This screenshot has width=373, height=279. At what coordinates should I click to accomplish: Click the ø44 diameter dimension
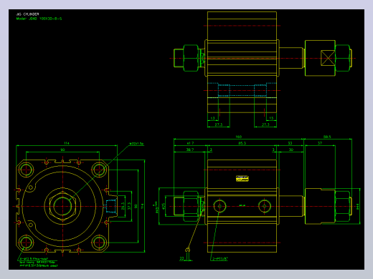[x=358, y=206]
